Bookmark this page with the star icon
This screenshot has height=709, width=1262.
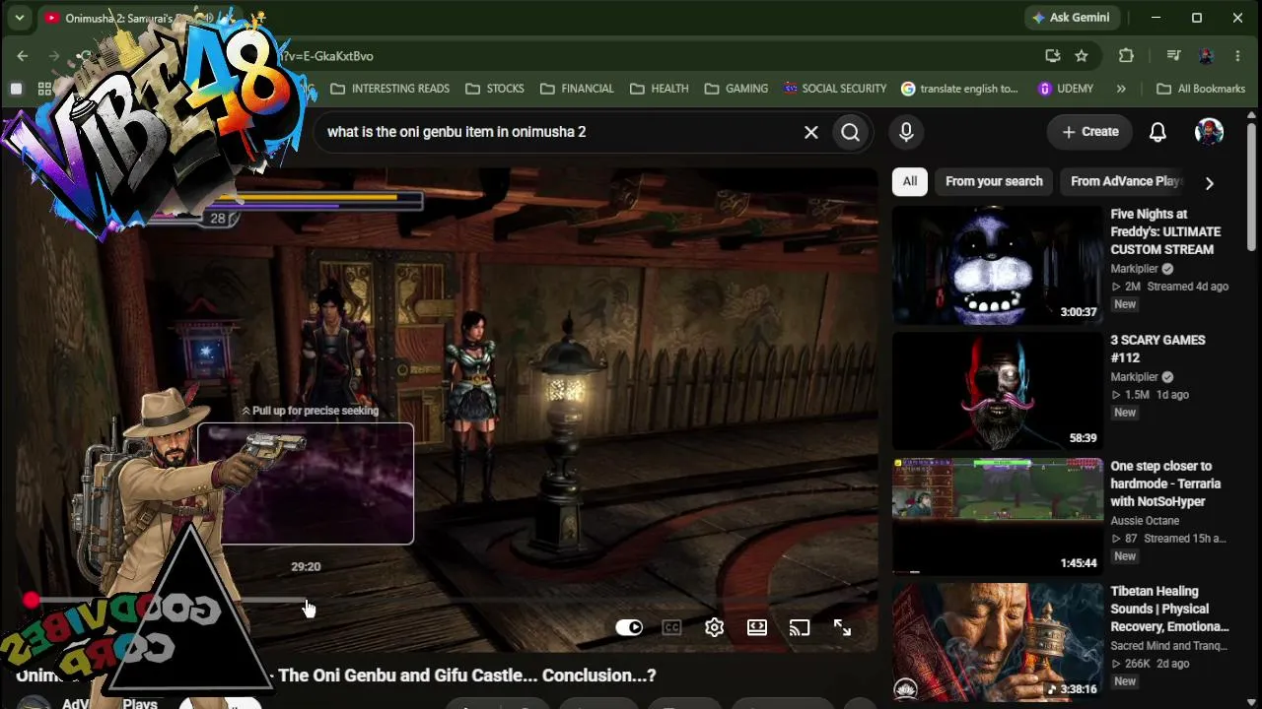tap(1082, 56)
